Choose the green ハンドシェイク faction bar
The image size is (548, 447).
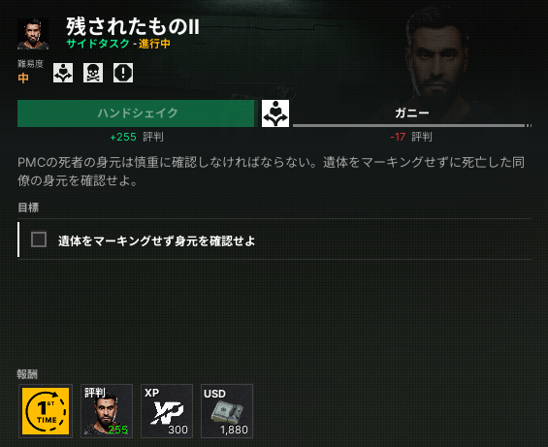136,113
